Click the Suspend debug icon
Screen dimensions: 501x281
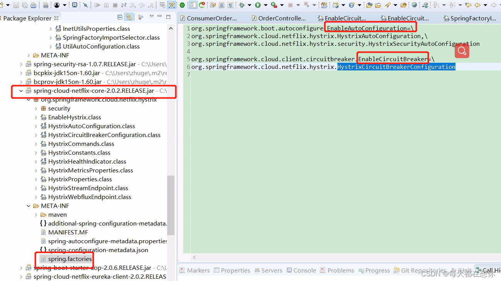106,5
